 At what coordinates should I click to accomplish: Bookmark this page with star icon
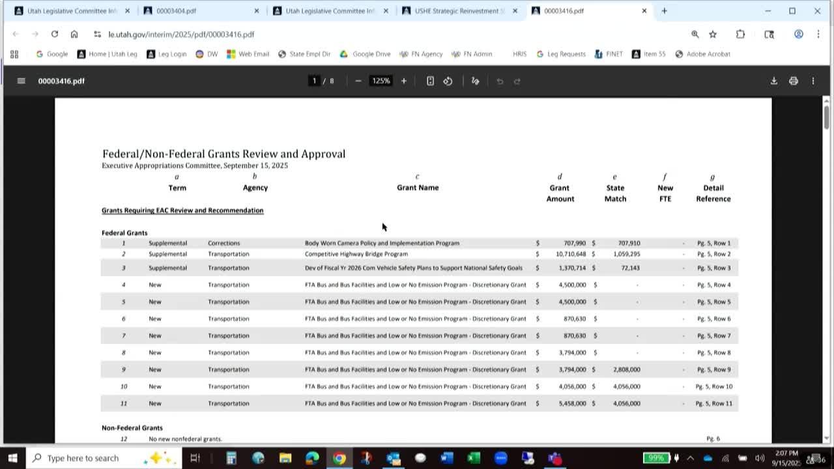(x=713, y=34)
